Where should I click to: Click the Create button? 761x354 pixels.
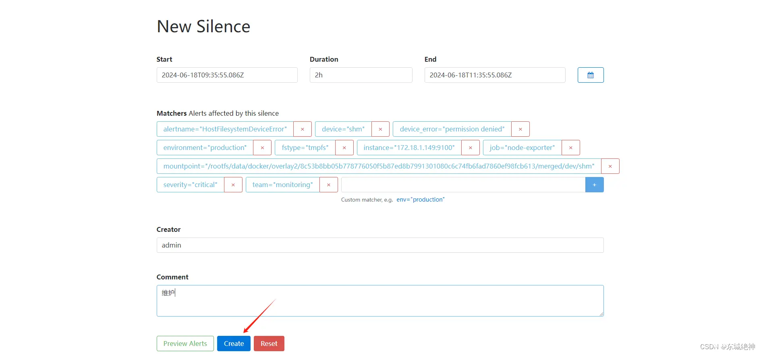coord(234,344)
